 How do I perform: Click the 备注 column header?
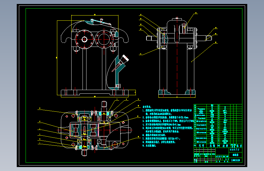239,146
